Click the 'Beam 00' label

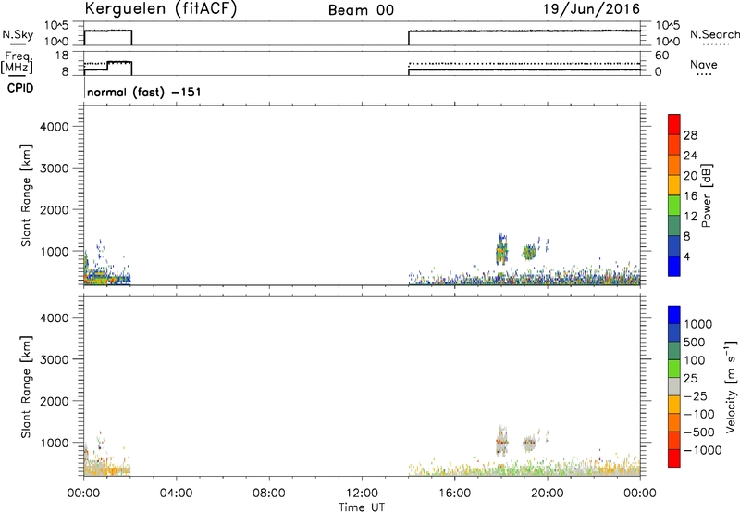pyautogui.click(x=361, y=10)
